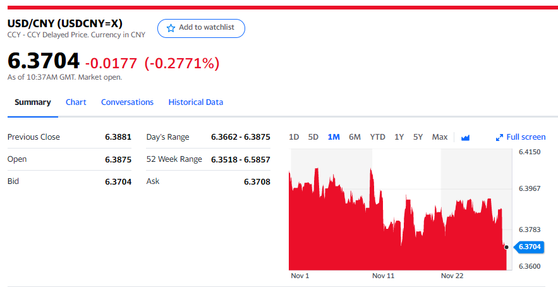
Task: Switch the chart to 6M range
Action: 355,137
